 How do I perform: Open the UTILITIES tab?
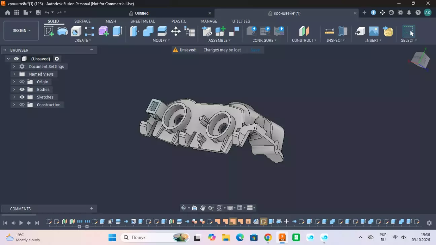(x=241, y=21)
